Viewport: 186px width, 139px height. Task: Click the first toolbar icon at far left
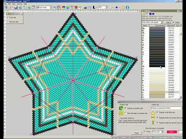[x=6, y=7]
